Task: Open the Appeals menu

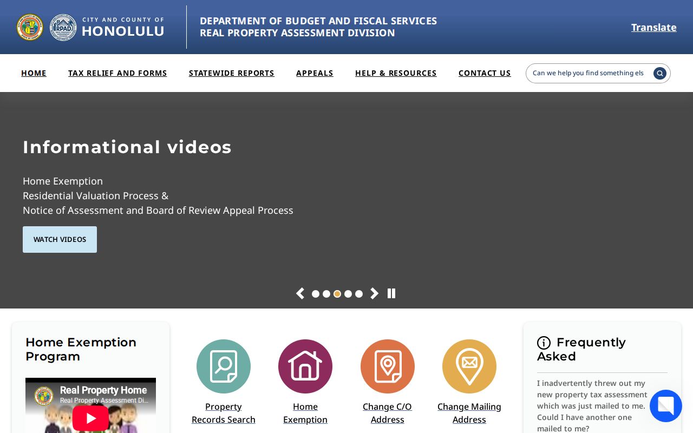Action: [315, 73]
